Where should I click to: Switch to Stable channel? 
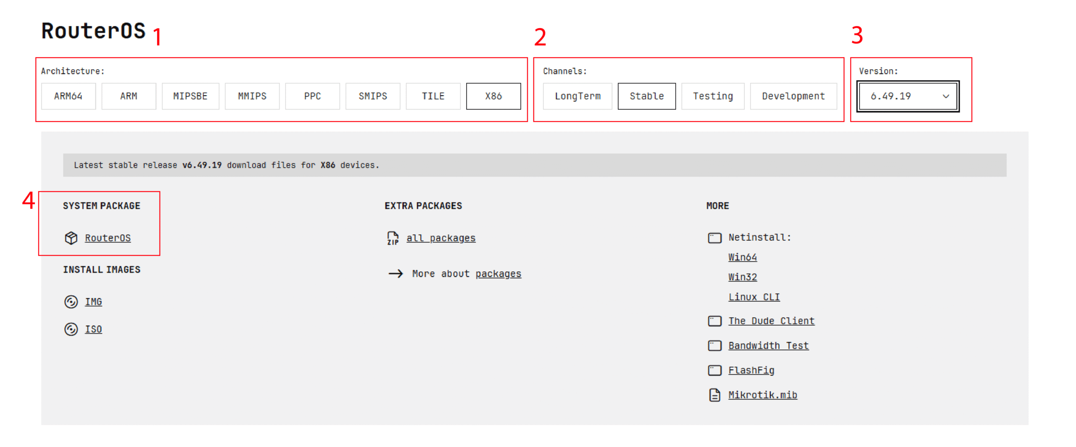coord(646,96)
